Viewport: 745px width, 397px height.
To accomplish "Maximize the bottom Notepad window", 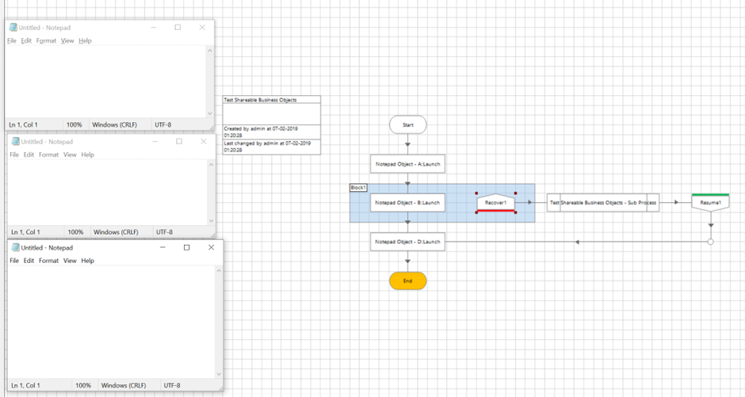I will tap(187, 247).
